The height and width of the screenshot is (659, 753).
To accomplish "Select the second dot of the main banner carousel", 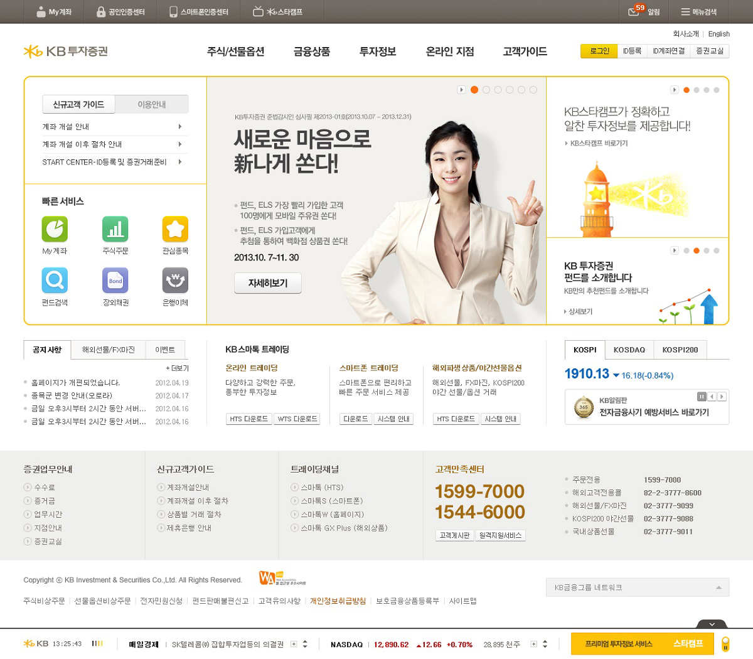I will pos(486,90).
